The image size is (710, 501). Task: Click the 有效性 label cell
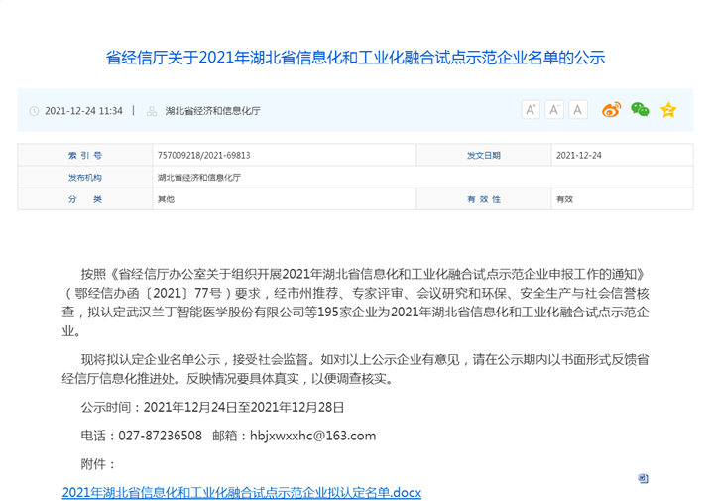tap(484, 199)
